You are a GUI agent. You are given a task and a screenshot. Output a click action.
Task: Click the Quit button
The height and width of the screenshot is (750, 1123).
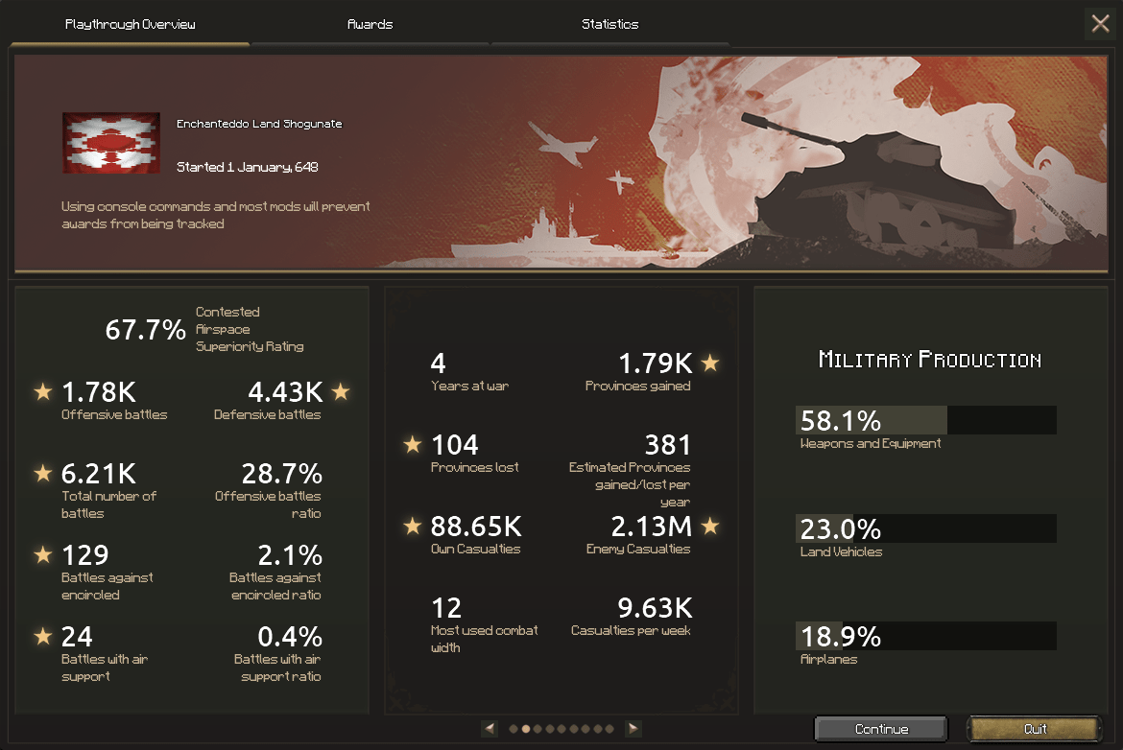tap(1035, 729)
